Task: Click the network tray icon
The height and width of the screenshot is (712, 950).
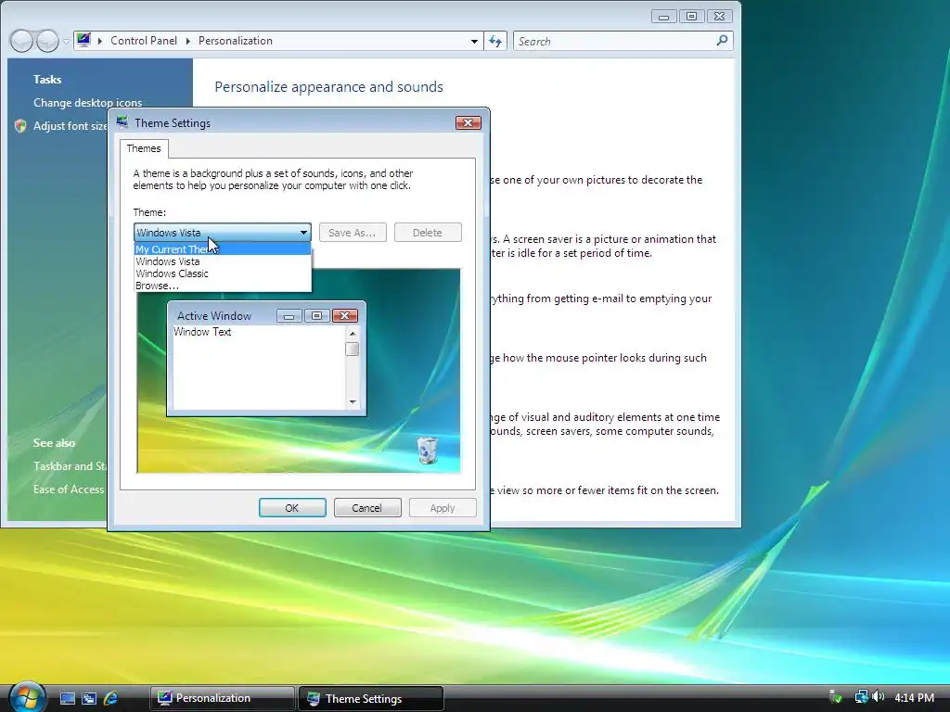Action: coord(861,697)
